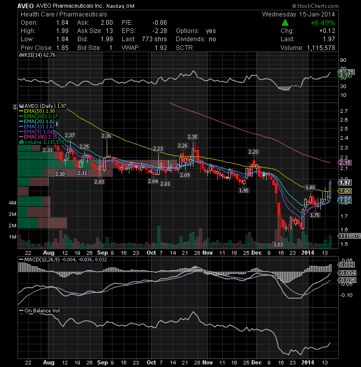Click the 1.88 price annotation label
361x367 pixels.
point(310,187)
